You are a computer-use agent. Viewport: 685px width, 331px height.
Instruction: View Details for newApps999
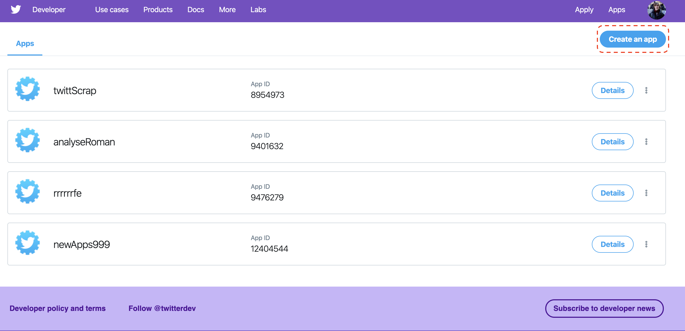612,244
